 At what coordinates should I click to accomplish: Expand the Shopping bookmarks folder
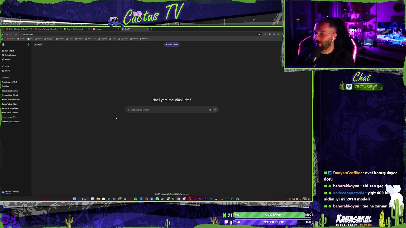tap(49, 39)
